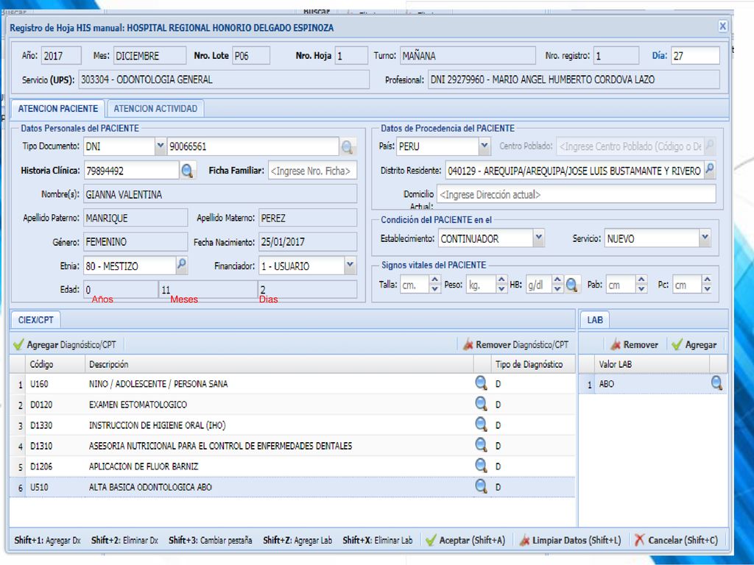
Task: Click the Descripción column header
Action: (279, 364)
